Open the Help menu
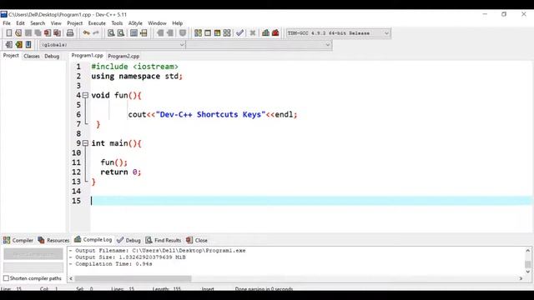Image resolution: width=534 pixels, height=300 pixels. point(177,23)
